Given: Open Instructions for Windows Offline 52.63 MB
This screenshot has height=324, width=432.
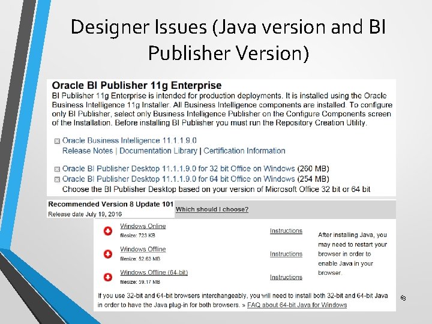Looking at the screenshot, I should point(286,254).
